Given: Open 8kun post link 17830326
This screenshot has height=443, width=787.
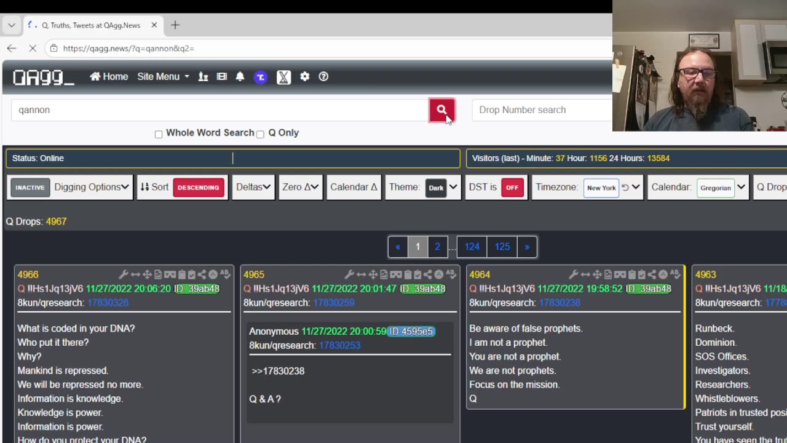Looking at the screenshot, I should click(x=108, y=303).
